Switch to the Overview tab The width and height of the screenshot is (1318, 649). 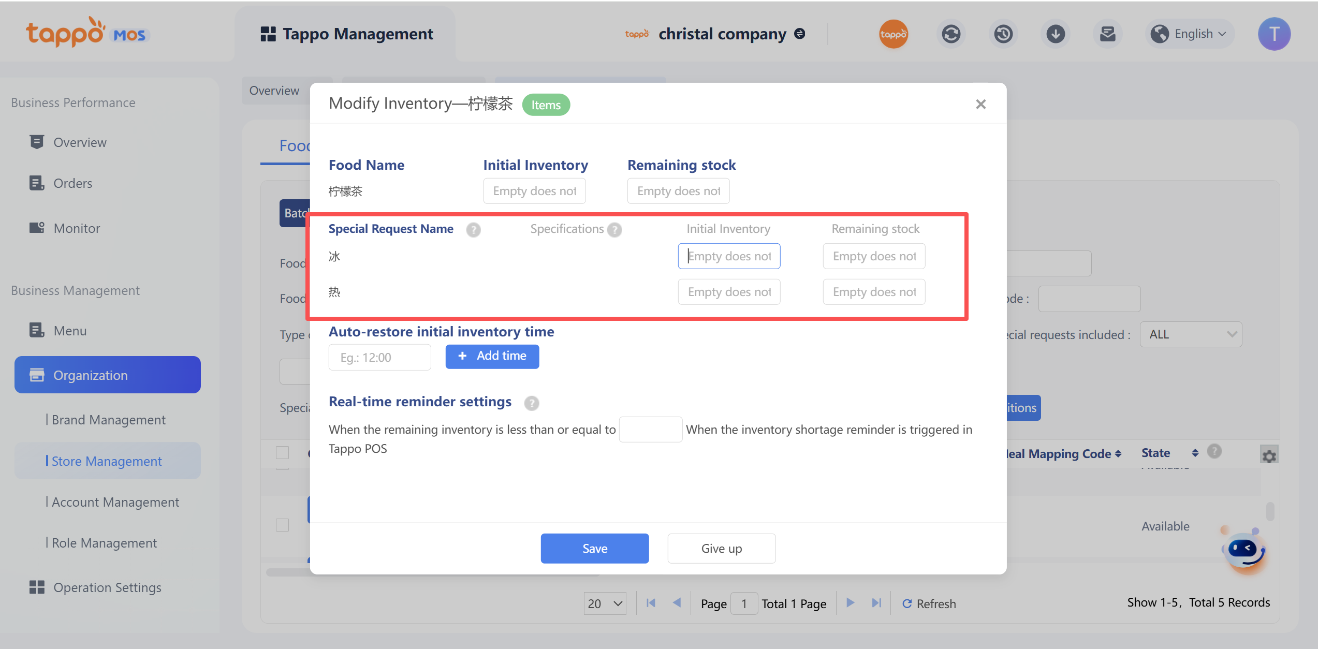coord(274,91)
